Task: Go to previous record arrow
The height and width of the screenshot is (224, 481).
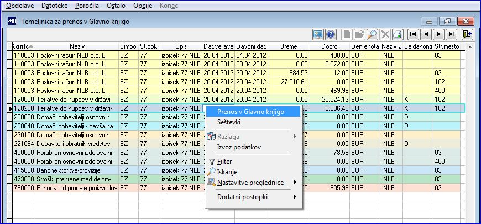Action: tap(426, 34)
